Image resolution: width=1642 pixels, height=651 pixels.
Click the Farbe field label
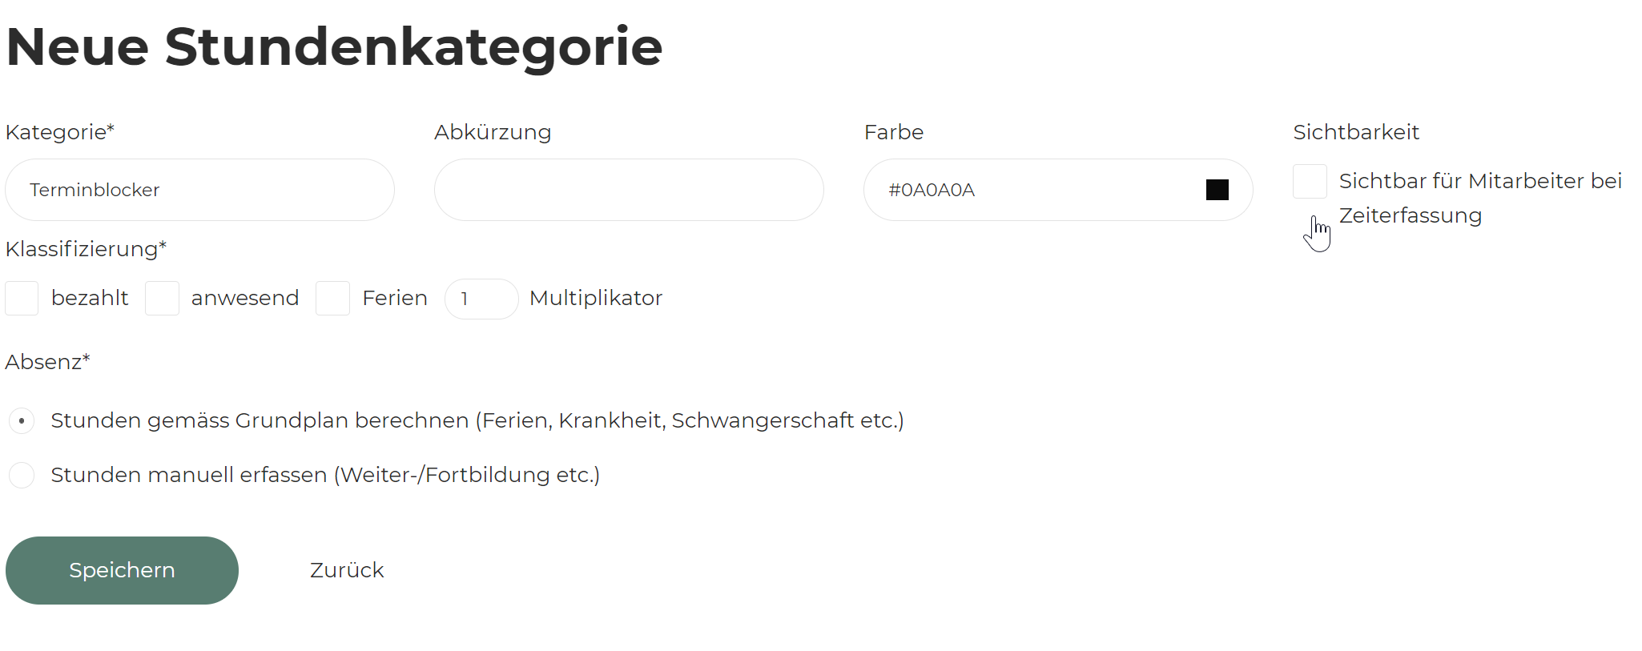coord(894,132)
